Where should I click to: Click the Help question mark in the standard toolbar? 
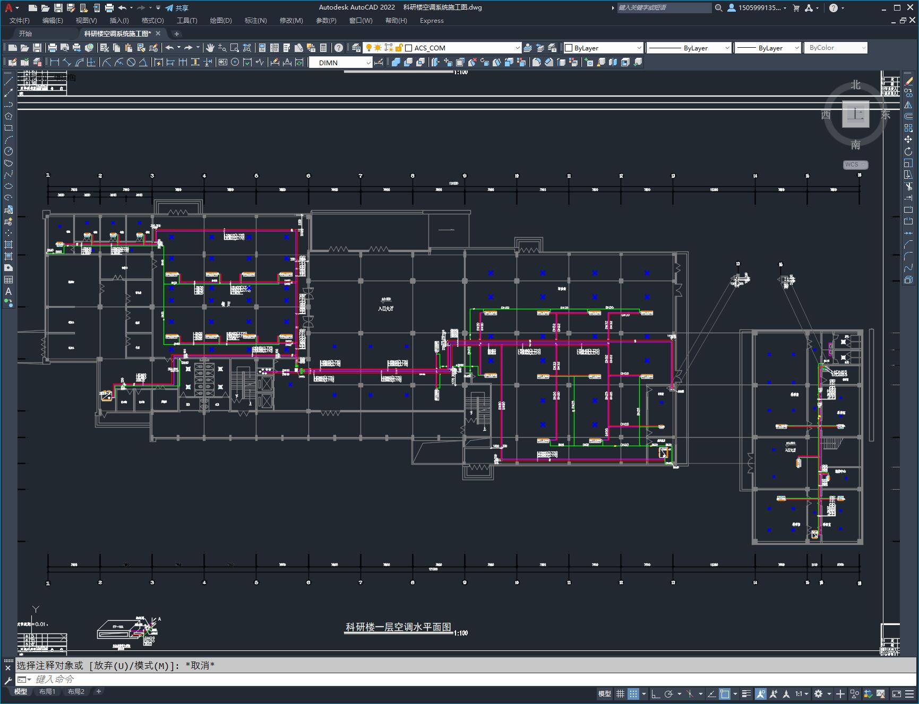coord(339,48)
